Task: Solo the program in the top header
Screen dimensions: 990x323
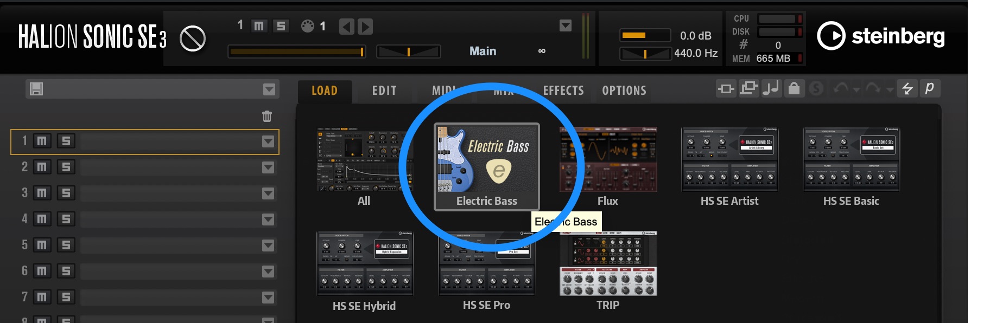Action: point(281,26)
